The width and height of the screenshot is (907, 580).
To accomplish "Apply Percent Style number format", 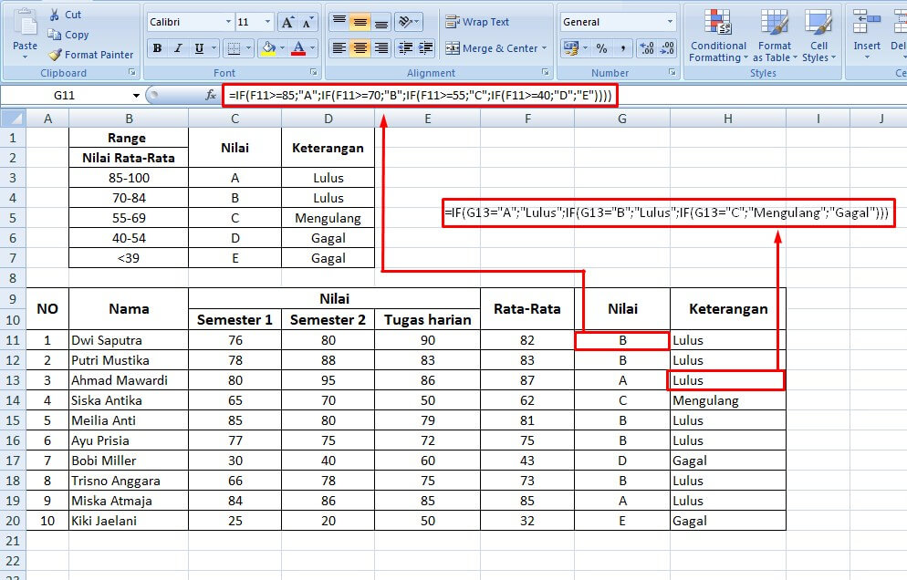I will pos(602,47).
